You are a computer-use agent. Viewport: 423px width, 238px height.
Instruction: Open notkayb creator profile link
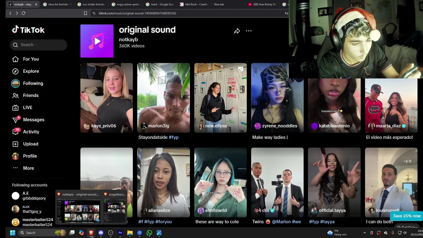pos(128,39)
